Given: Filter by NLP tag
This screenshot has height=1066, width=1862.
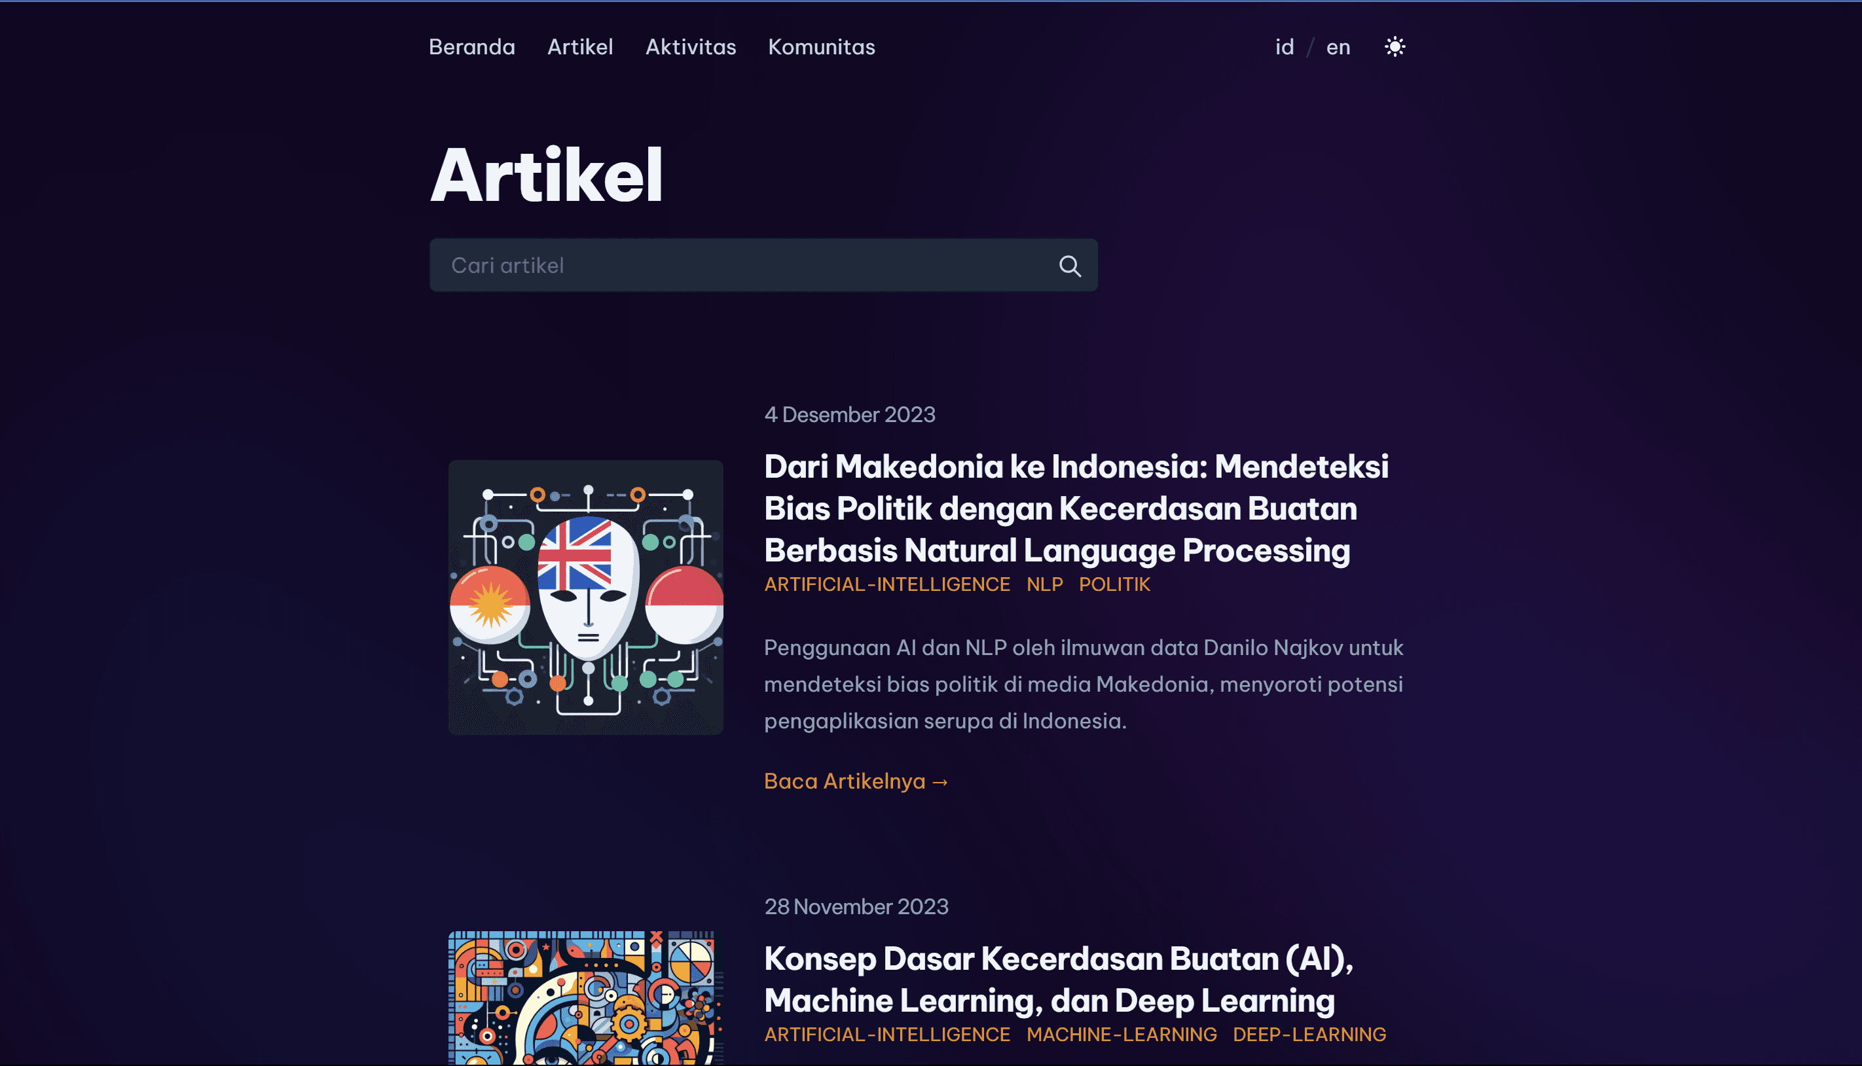Looking at the screenshot, I should [x=1044, y=584].
